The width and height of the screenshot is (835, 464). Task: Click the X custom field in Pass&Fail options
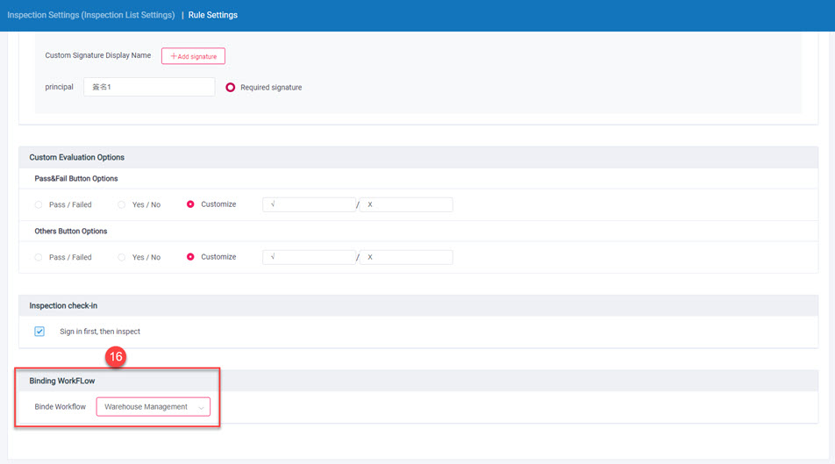[406, 204]
